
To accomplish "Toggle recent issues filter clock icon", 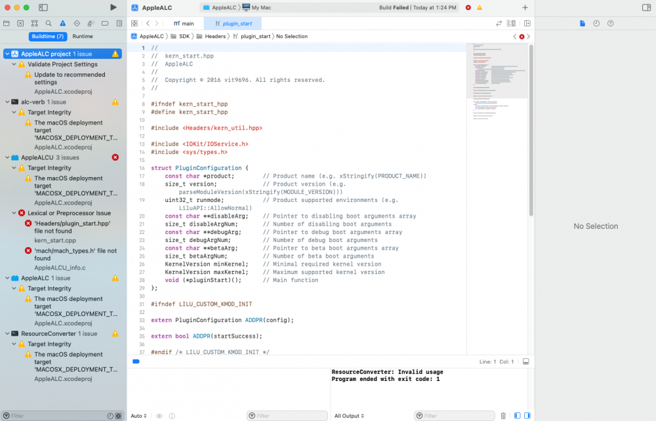I will 110,416.
